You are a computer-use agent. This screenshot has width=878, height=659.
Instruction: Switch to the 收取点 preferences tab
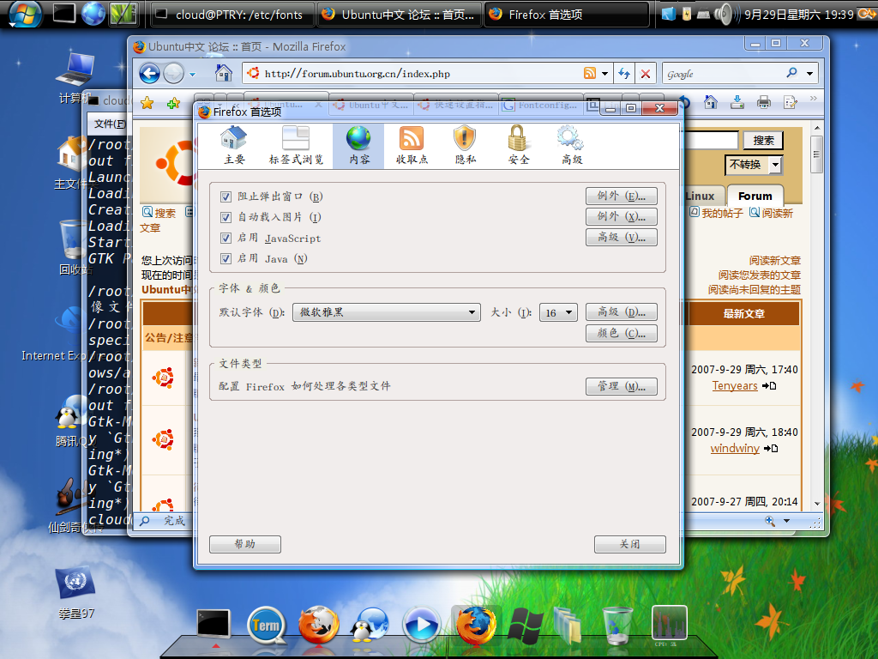pos(412,145)
